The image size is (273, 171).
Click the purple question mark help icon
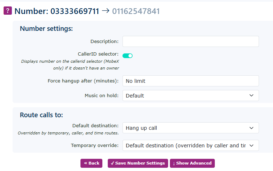coord(8,11)
